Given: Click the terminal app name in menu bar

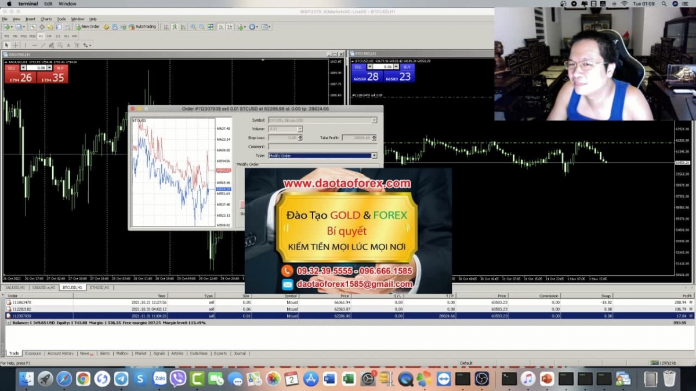Looking at the screenshot, I should [x=28, y=3].
